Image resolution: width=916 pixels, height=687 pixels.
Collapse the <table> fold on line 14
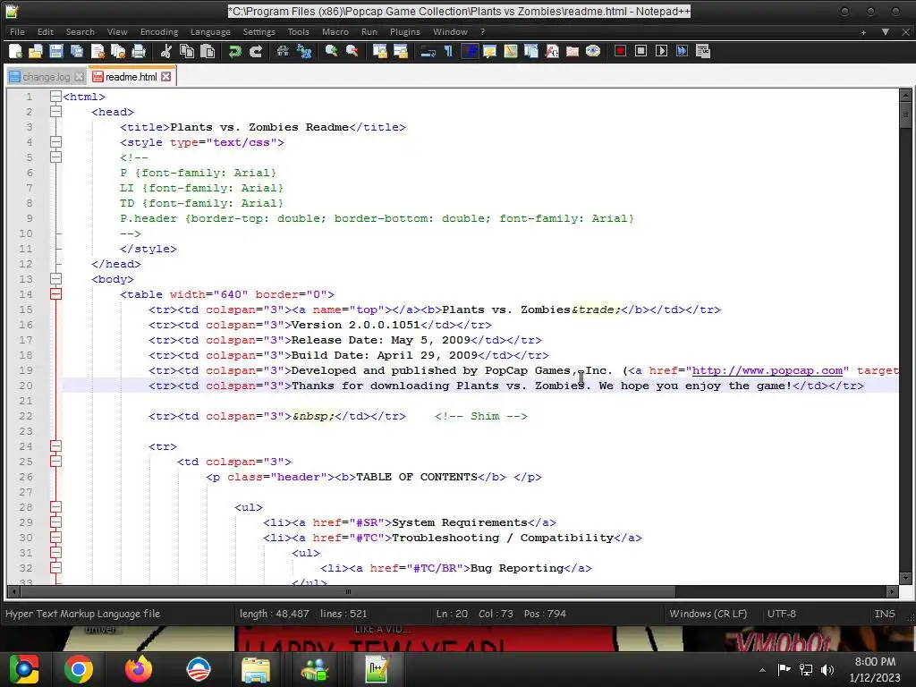(55, 293)
